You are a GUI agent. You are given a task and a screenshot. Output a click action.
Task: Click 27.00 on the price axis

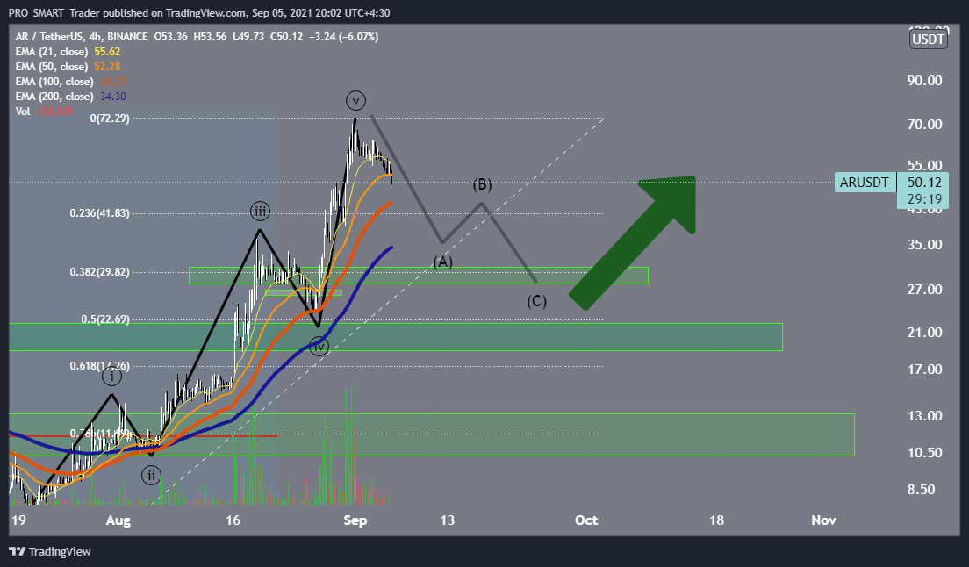coord(924,289)
